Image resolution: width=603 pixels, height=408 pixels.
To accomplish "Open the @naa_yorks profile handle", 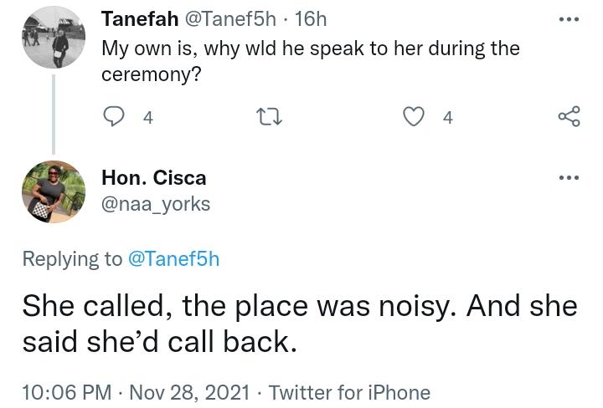I will point(156,203).
